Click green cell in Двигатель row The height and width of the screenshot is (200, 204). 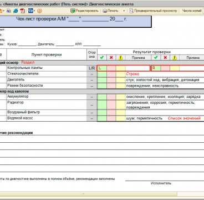(102, 80)
